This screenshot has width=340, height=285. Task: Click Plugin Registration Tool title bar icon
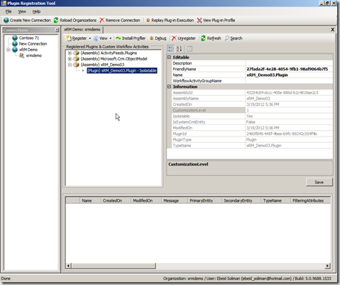[x=4, y=4]
